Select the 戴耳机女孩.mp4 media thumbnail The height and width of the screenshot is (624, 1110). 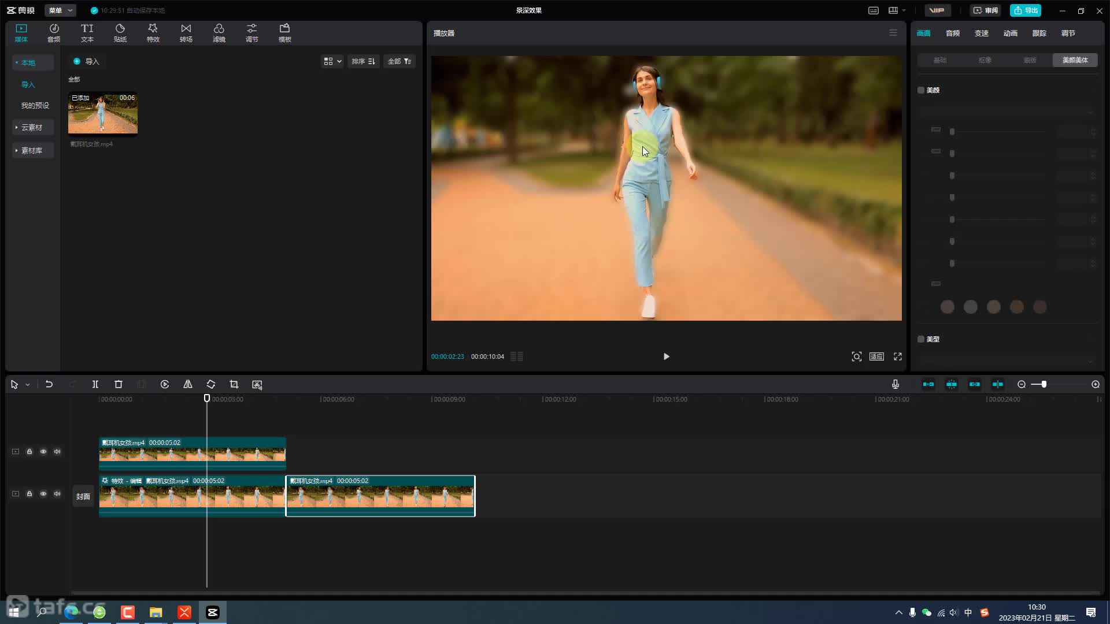pyautogui.click(x=103, y=113)
